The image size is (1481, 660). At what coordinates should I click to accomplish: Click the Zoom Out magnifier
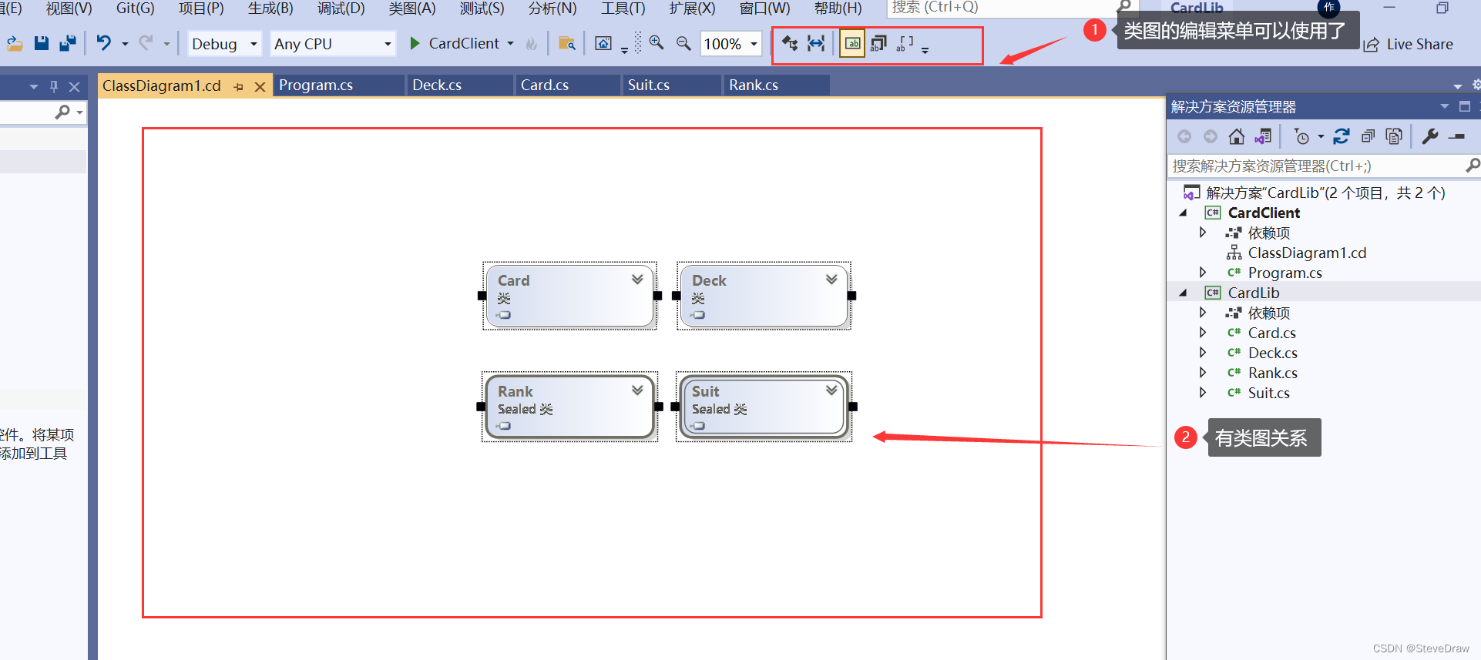[683, 43]
